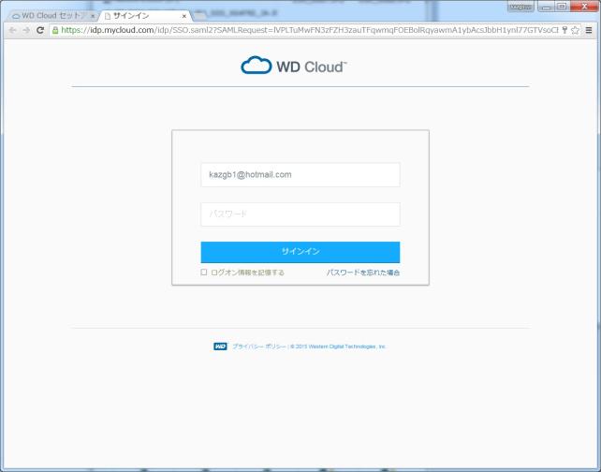
Task: Click the saved password key icon
Action: (564, 30)
